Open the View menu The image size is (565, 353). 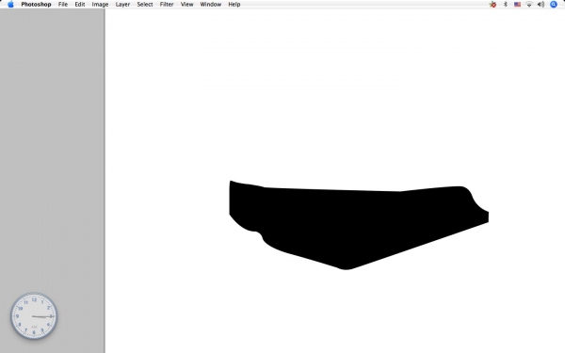click(x=186, y=5)
